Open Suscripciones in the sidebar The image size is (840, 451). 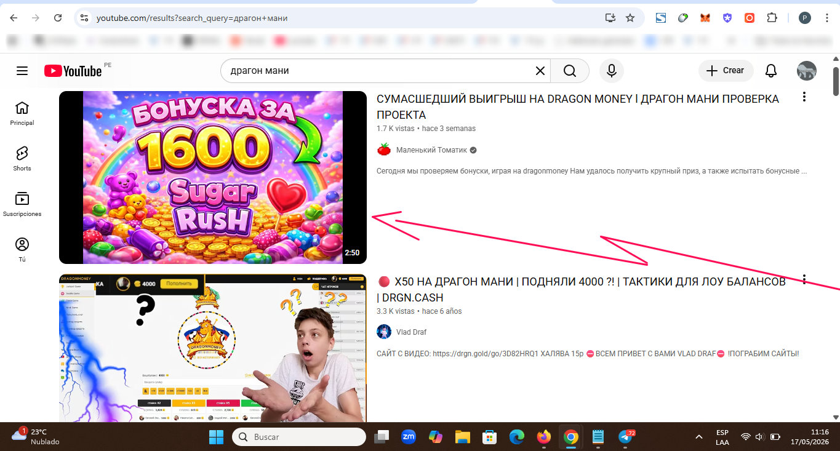coord(22,204)
